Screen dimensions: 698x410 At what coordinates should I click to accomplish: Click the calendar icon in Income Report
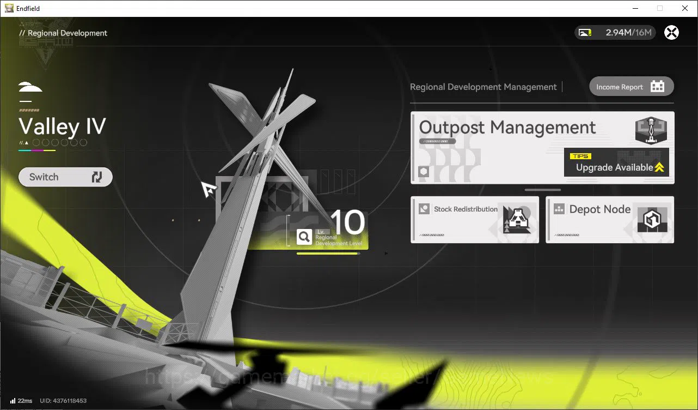tap(658, 86)
